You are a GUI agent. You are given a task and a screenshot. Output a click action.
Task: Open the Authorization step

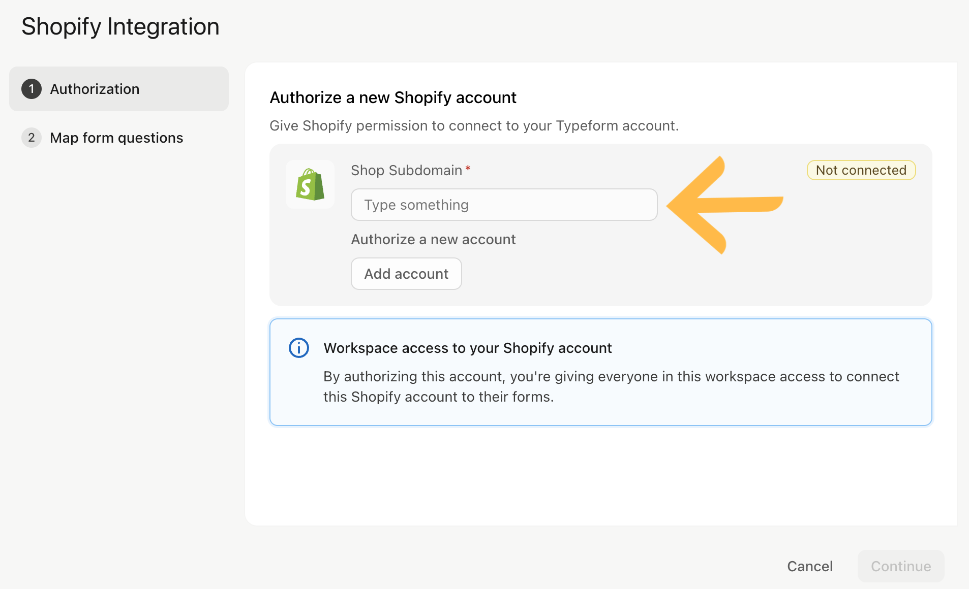click(x=119, y=89)
